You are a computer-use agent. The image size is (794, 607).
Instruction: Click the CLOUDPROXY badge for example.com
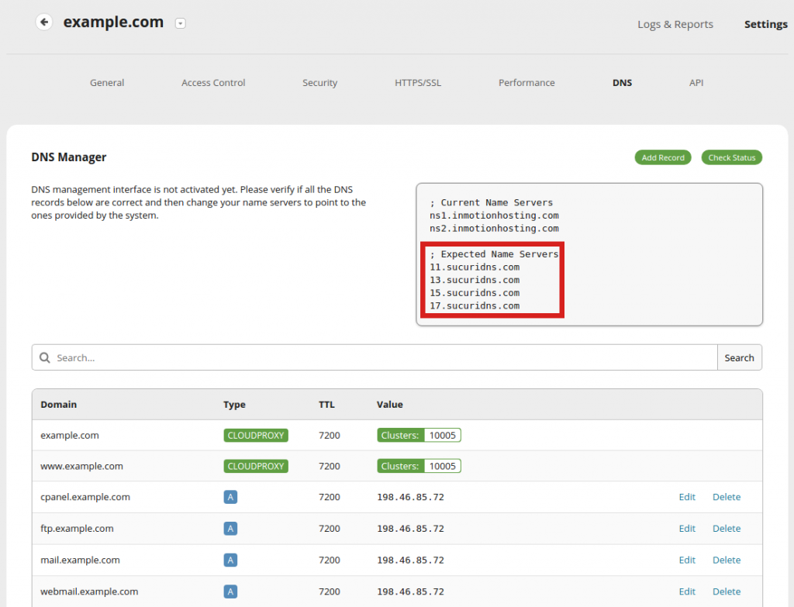point(256,435)
